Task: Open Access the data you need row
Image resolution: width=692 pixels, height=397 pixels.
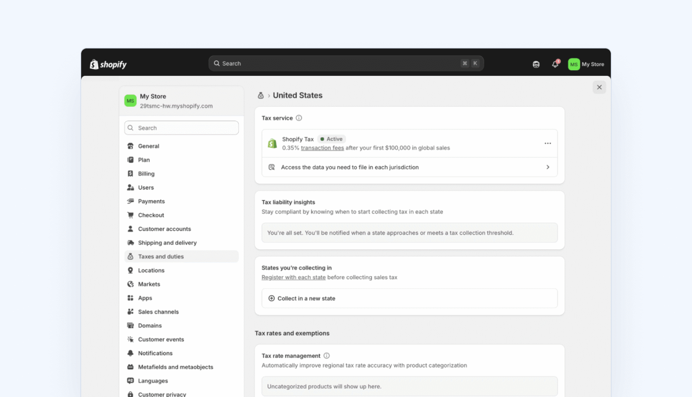Action: click(x=409, y=167)
